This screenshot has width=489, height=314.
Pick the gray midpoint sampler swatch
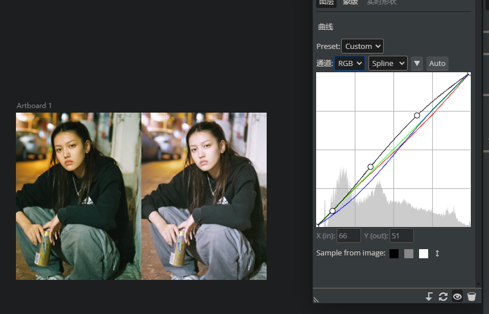(x=408, y=254)
